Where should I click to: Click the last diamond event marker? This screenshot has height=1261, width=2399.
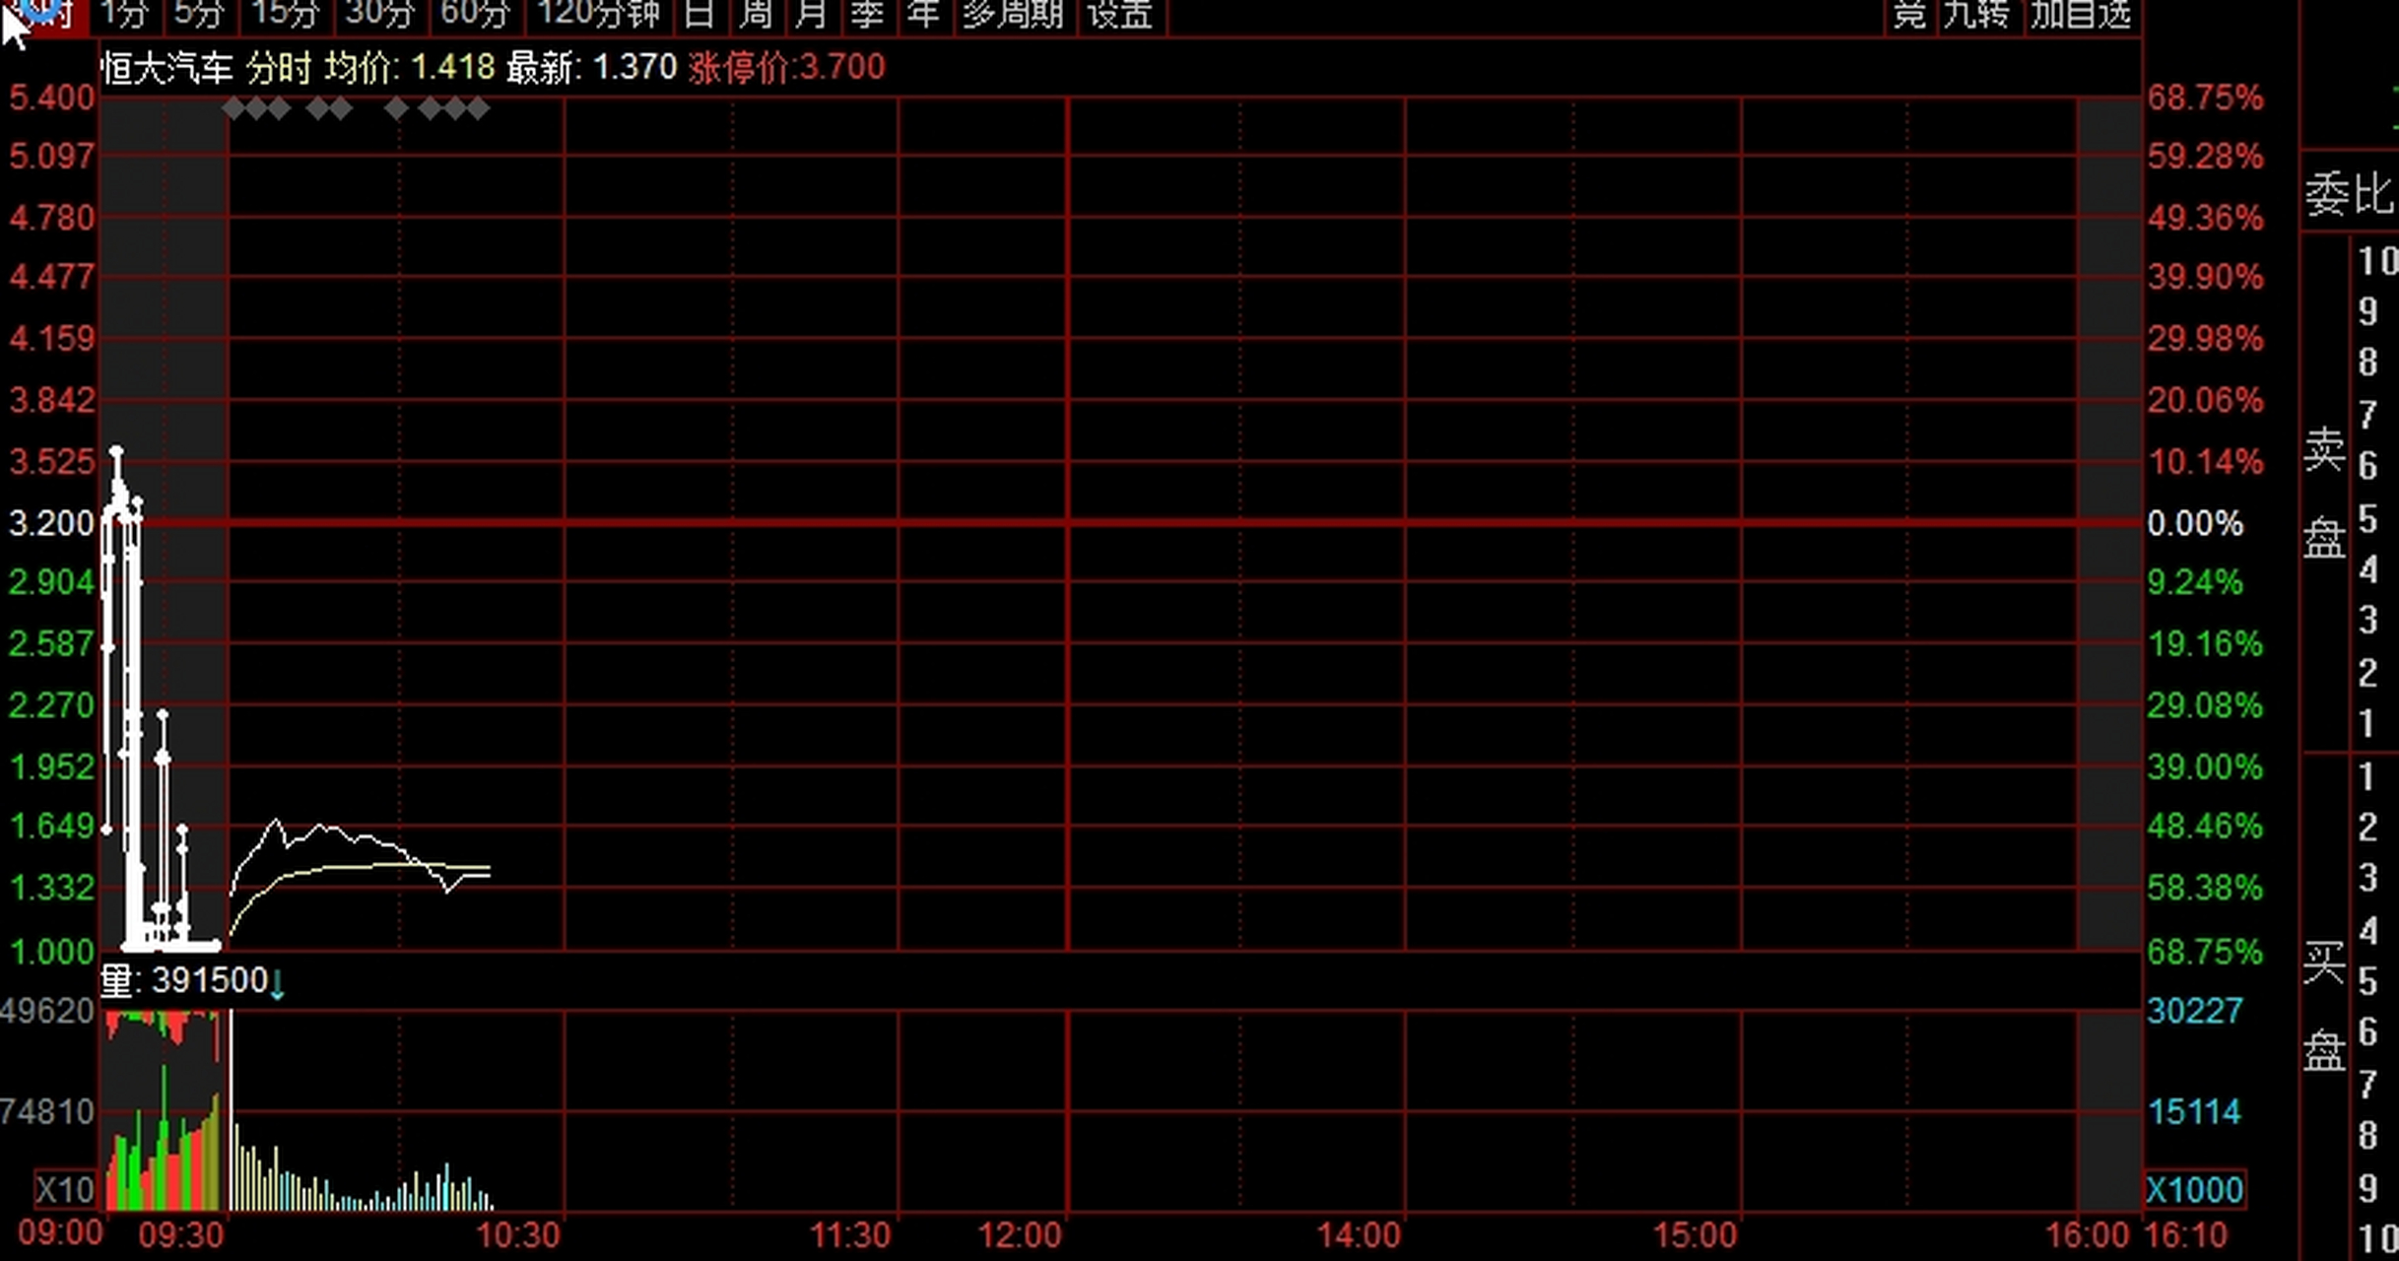(x=478, y=108)
